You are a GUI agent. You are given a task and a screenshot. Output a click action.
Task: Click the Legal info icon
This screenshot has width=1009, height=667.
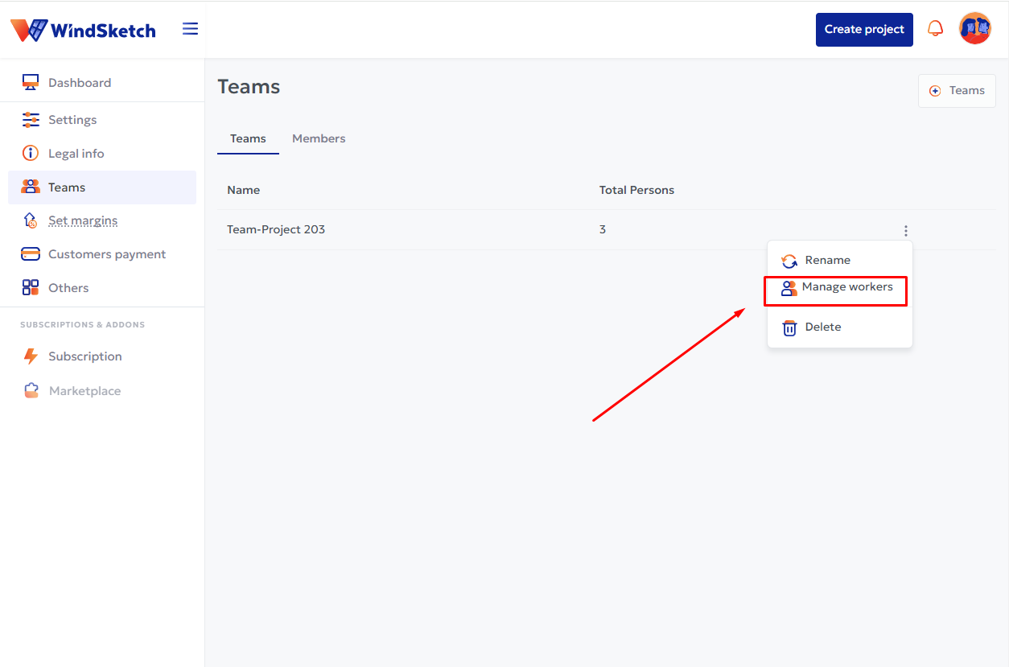point(31,153)
